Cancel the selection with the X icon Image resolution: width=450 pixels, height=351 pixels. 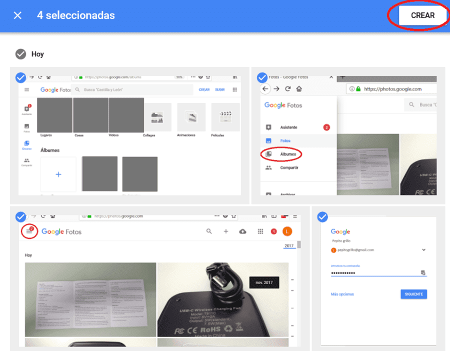coord(18,15)
